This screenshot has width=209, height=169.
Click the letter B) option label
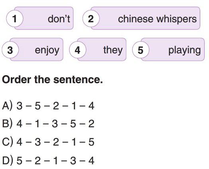[8, 124]
